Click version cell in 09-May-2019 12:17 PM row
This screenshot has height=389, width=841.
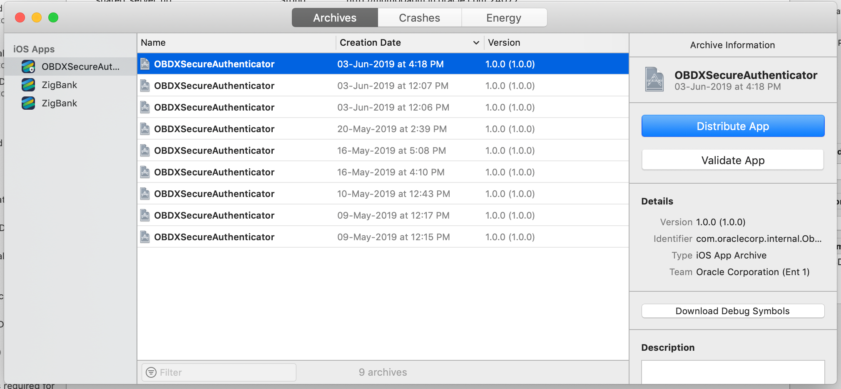click(x=510, y=215)
